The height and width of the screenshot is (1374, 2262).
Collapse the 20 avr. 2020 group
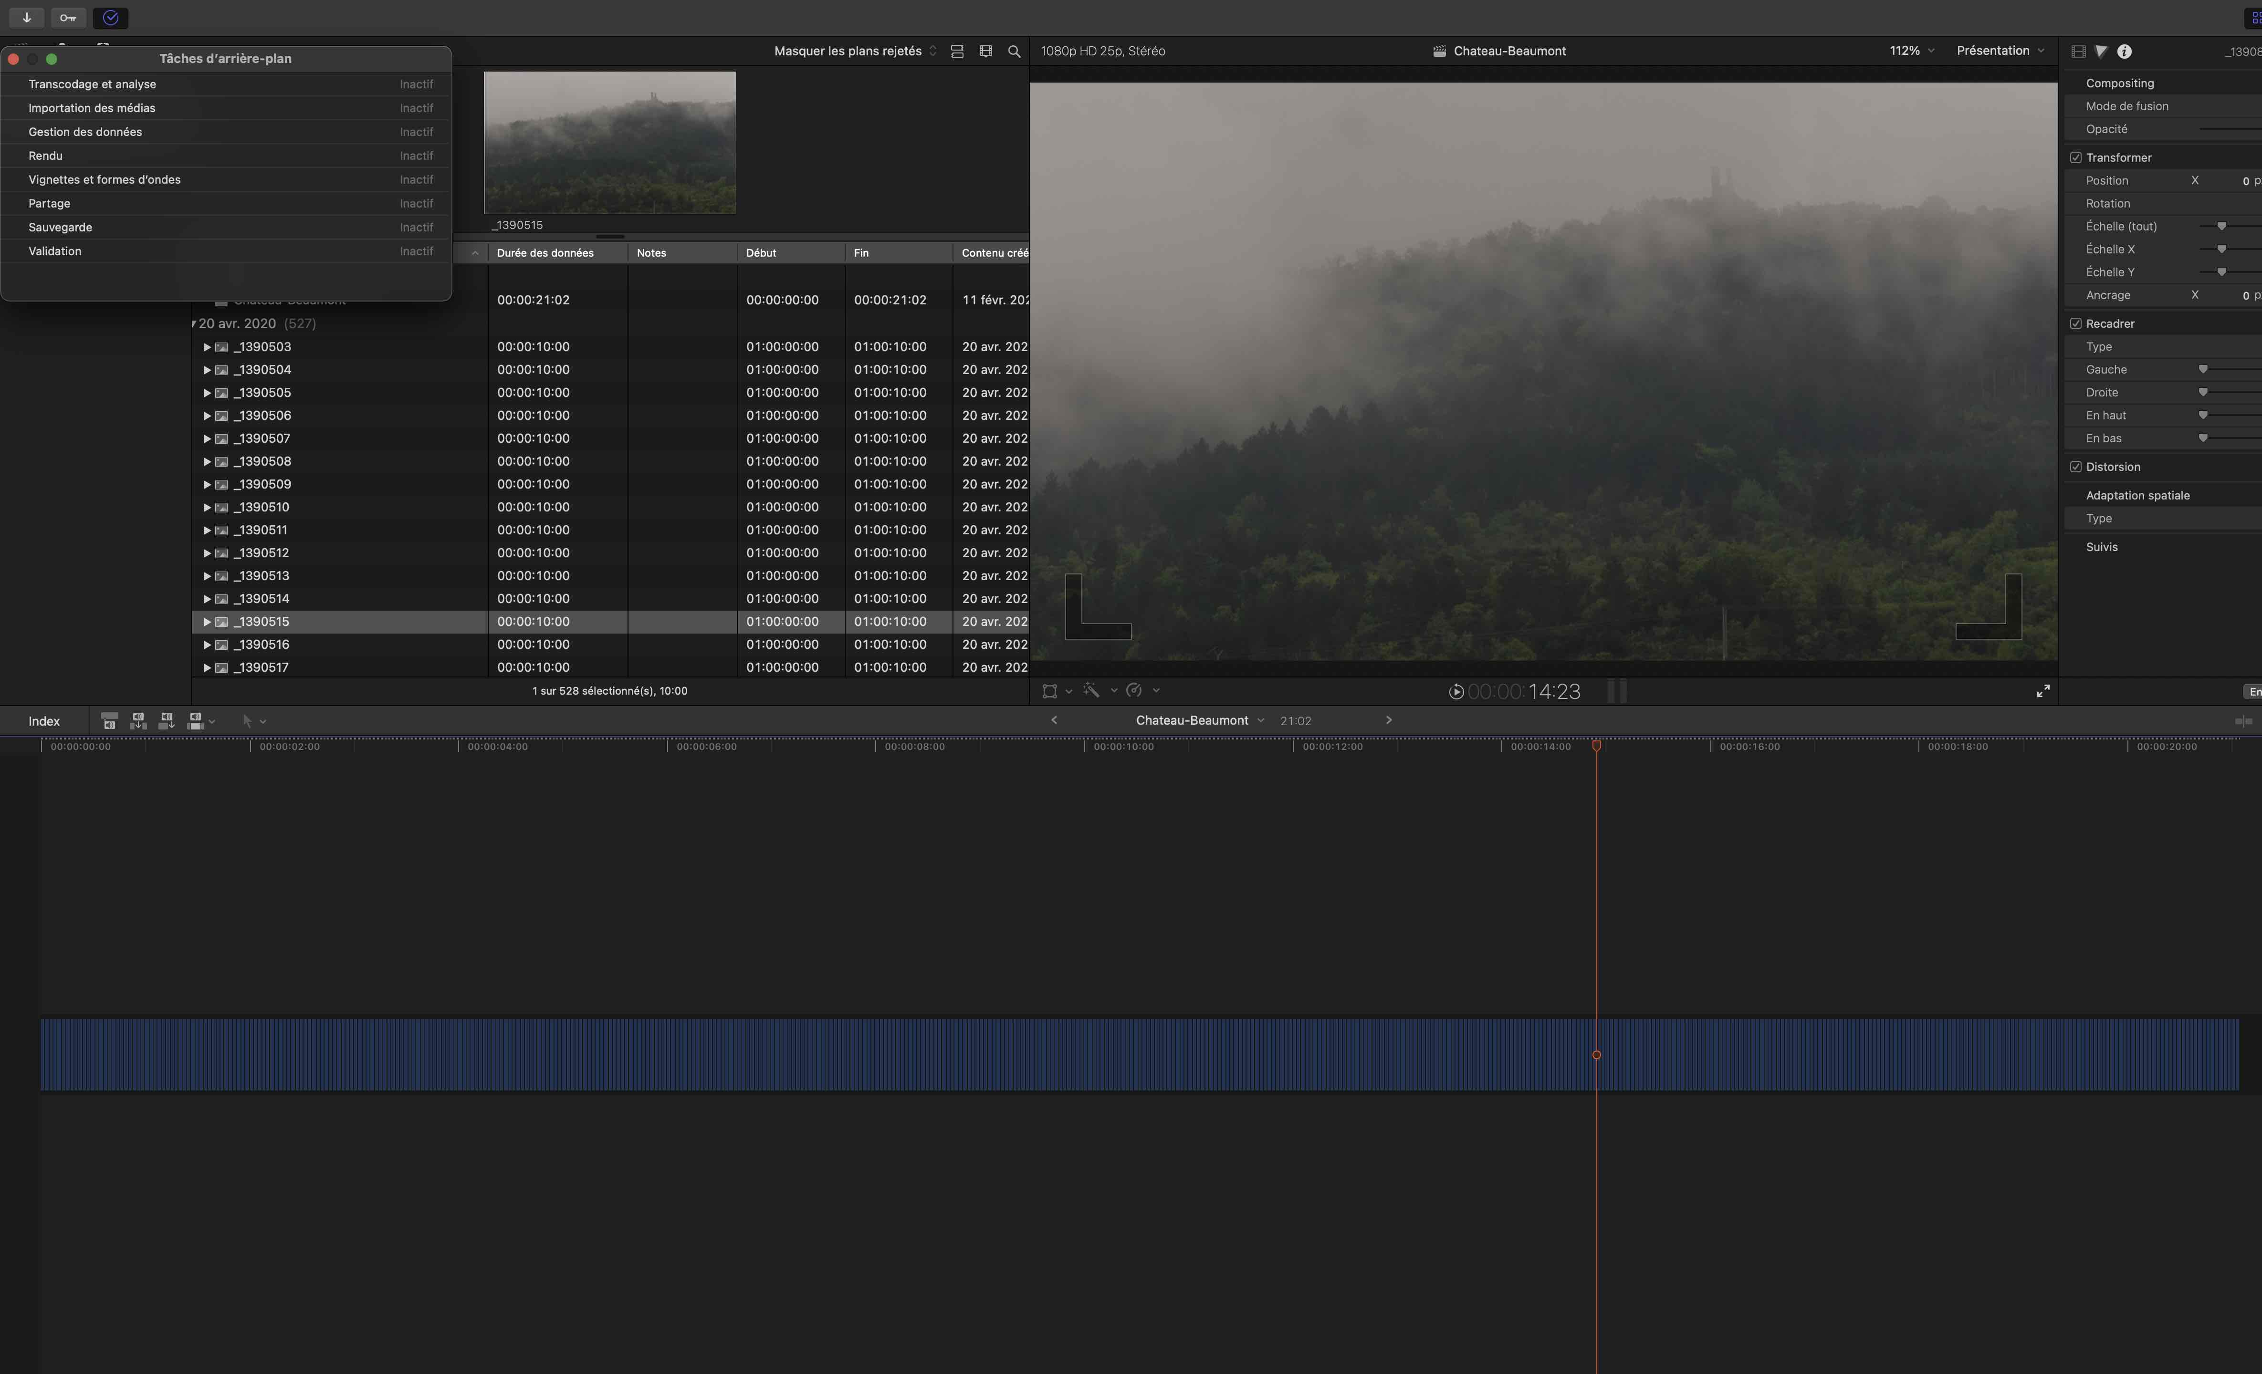pyautogui.click(x=194, y=324)
